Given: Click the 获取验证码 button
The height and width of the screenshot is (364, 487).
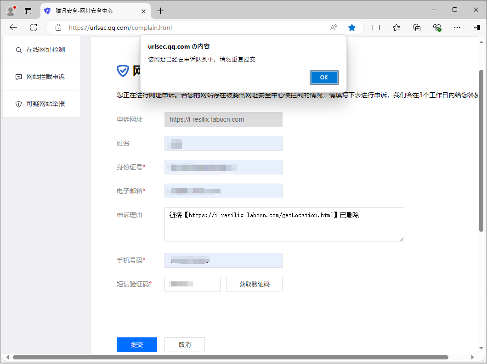Looking at the screenshot, I should point(255,284).
